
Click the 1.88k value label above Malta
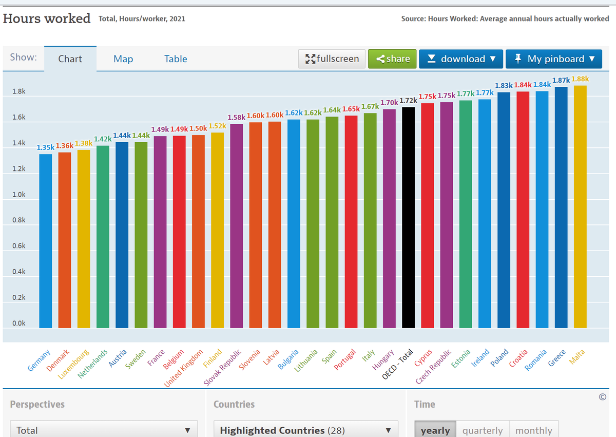pyautogui.click(x=580, y=79)
